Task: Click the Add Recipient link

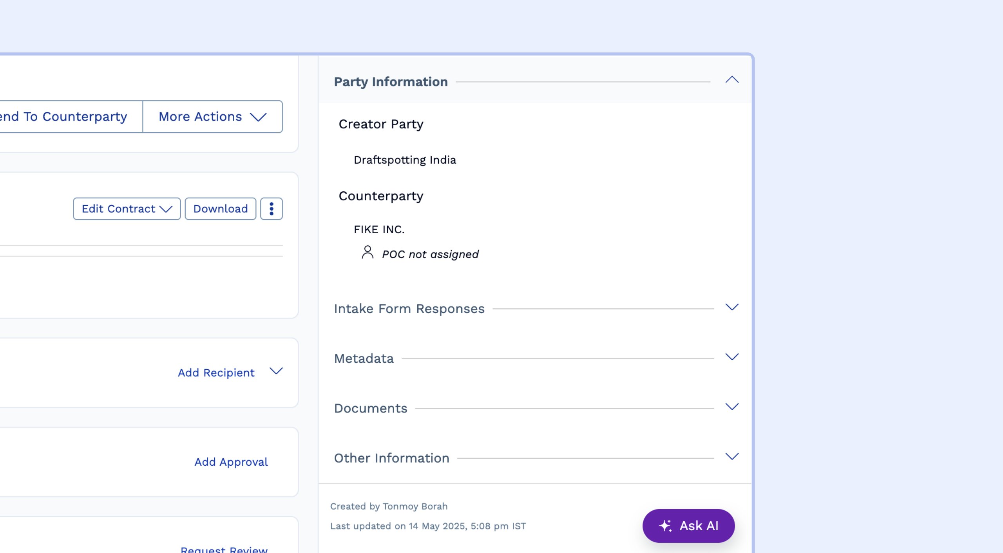Action: pos(216,373)
